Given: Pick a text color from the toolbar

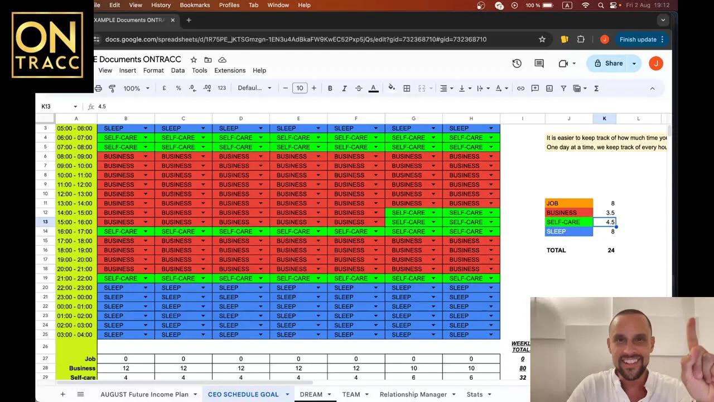Looking at the screenshot, I should [x=373, y=88].
